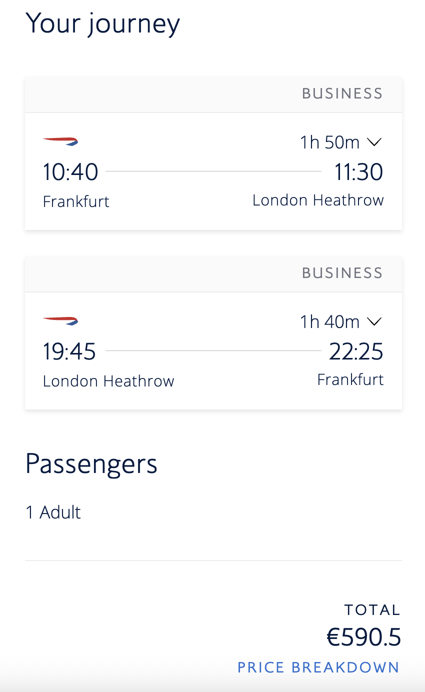Click the 10:40 departure time

point(70,172)
